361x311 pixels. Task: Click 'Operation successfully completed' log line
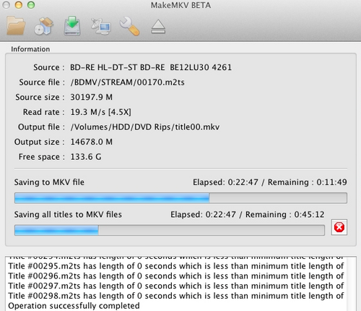(74, 306)
